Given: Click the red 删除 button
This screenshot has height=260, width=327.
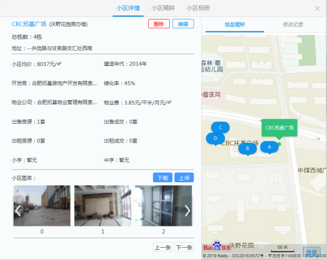Looking at the screenshot, I should pos(159,24).
